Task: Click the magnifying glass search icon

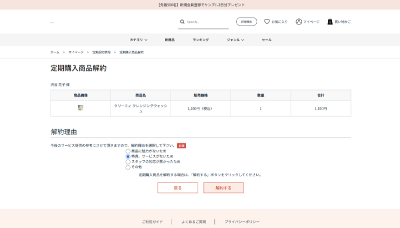Action: point(182,22)
